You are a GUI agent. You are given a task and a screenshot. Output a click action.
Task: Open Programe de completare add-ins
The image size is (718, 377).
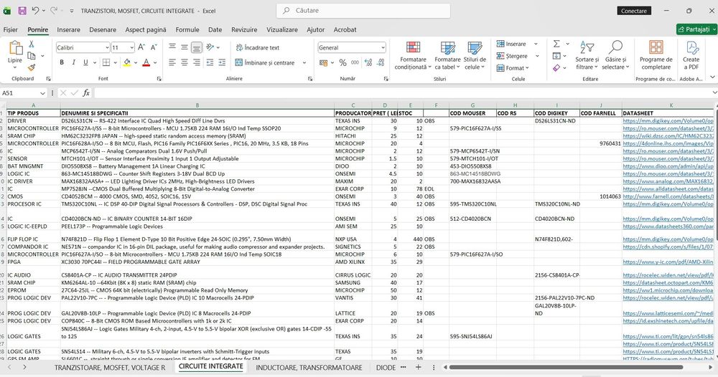click(656, 55)
